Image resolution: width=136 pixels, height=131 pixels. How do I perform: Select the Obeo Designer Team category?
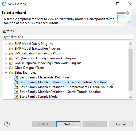coord(29,68)
